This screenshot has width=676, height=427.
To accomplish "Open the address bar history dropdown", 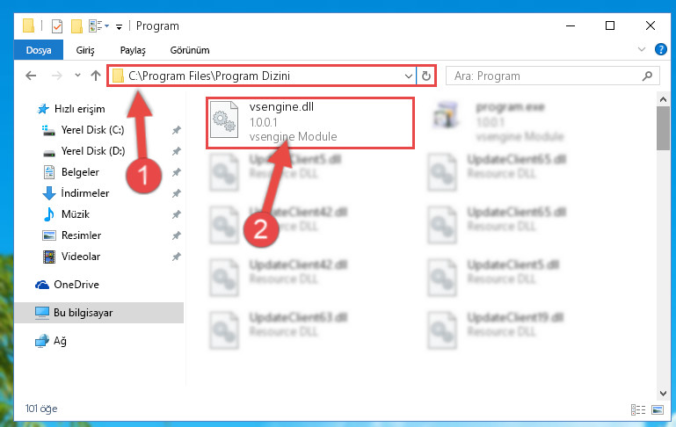I will pyautogui.click(x=408, y=76).
